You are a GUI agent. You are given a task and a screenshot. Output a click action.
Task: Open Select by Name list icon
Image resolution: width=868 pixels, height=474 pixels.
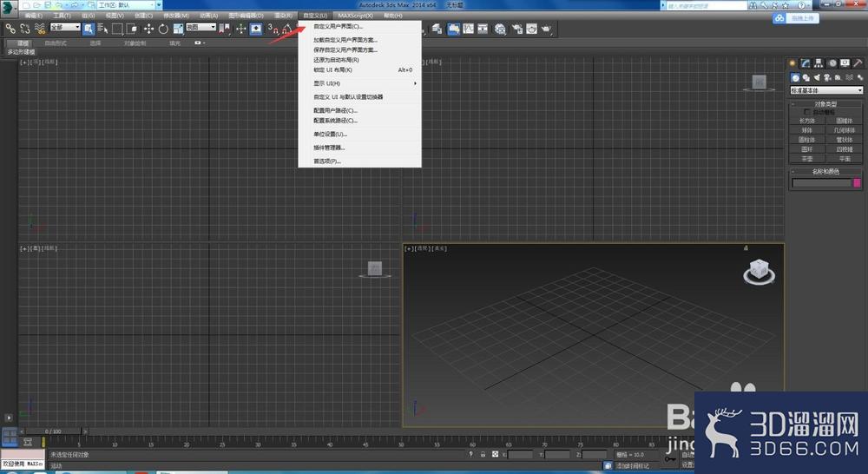[102, 29]
